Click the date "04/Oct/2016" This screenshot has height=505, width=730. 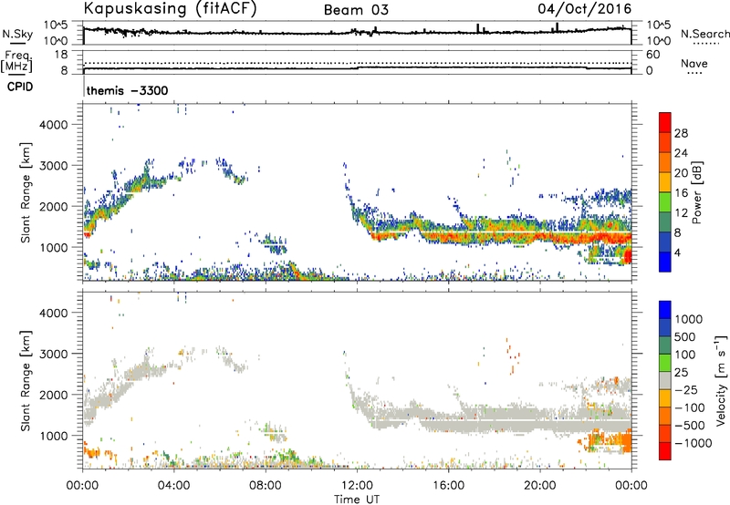[585, 9]
